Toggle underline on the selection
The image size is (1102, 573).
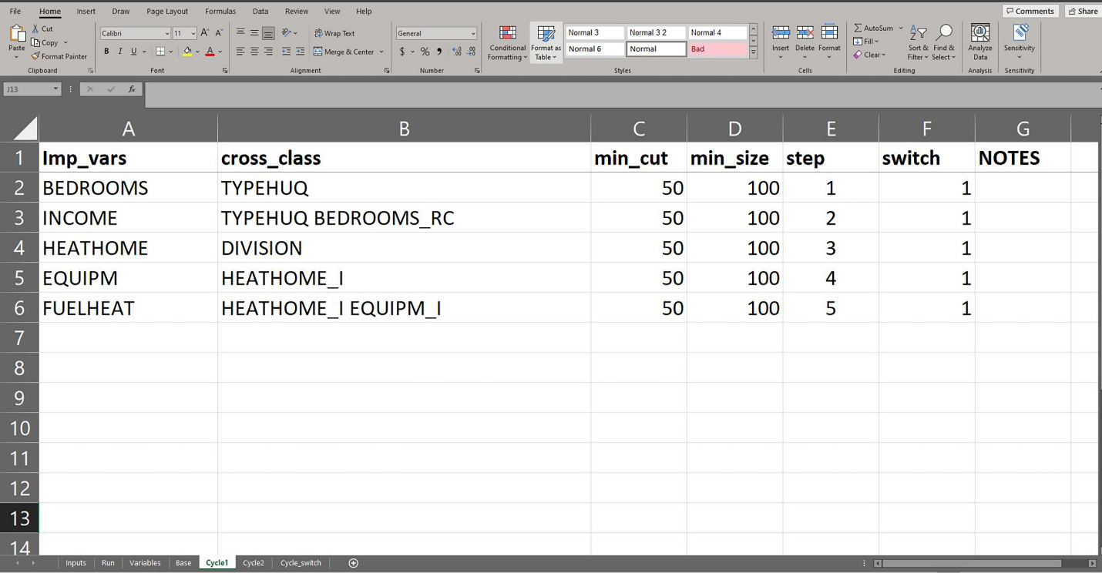click(x=131, y=51)
